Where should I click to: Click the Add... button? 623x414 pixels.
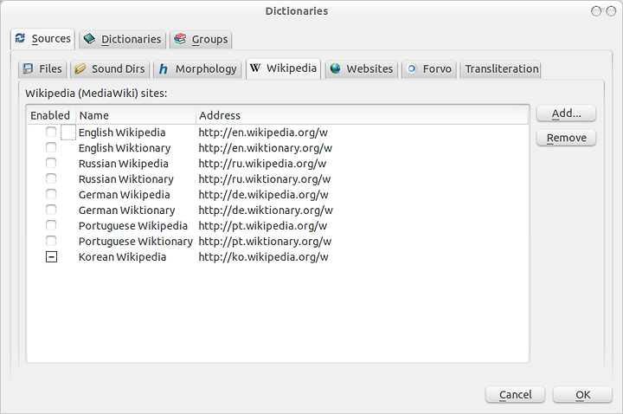pyautogui.click(x=566, y=113)
